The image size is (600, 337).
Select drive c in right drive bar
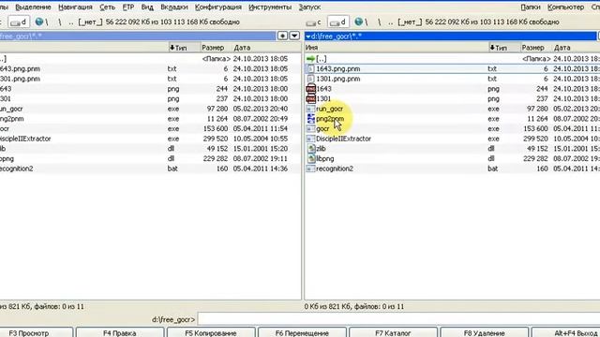coord(314,22)
